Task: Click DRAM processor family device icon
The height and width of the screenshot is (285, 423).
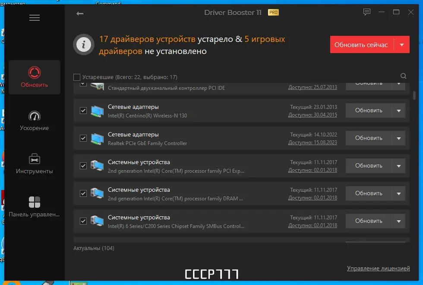Action: point(97,194)
